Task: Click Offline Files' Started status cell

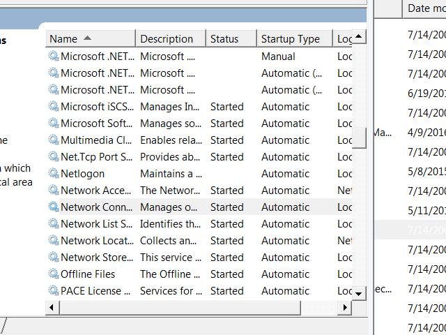Action: point(227,274)
